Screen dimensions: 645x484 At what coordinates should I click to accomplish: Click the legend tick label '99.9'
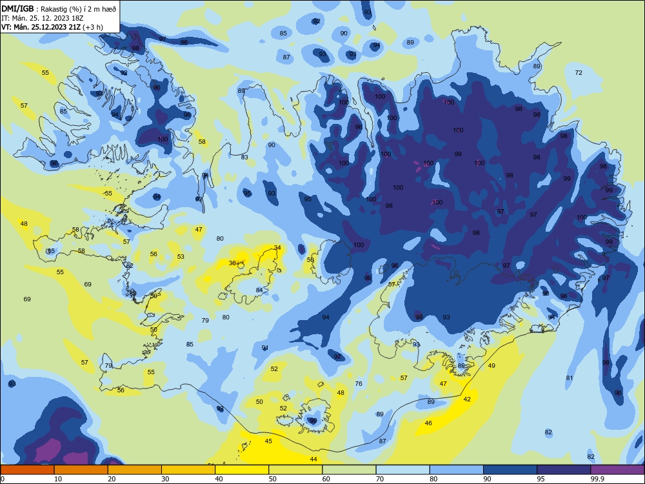point(597,479)
